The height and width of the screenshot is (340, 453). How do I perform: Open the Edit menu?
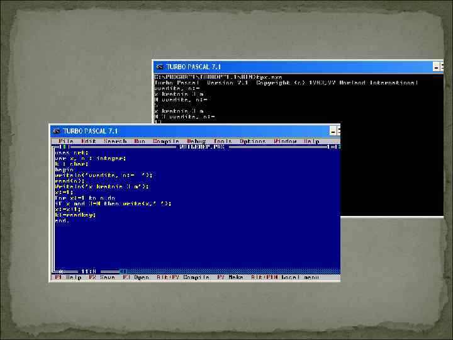click(x=89, y=141)
